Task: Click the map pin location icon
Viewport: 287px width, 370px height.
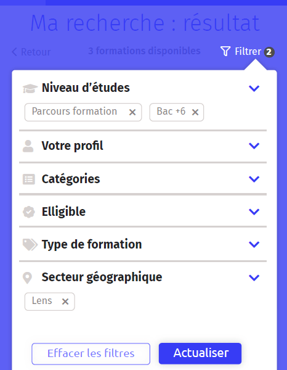Action: click(x=27, y=277)
